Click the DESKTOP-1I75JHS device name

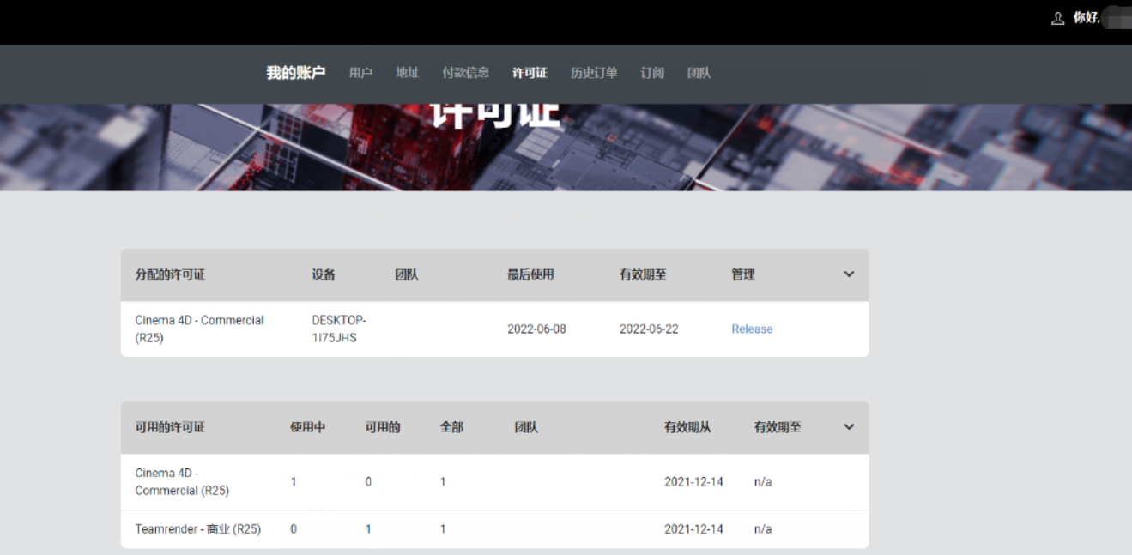click(x=339, y=329)
